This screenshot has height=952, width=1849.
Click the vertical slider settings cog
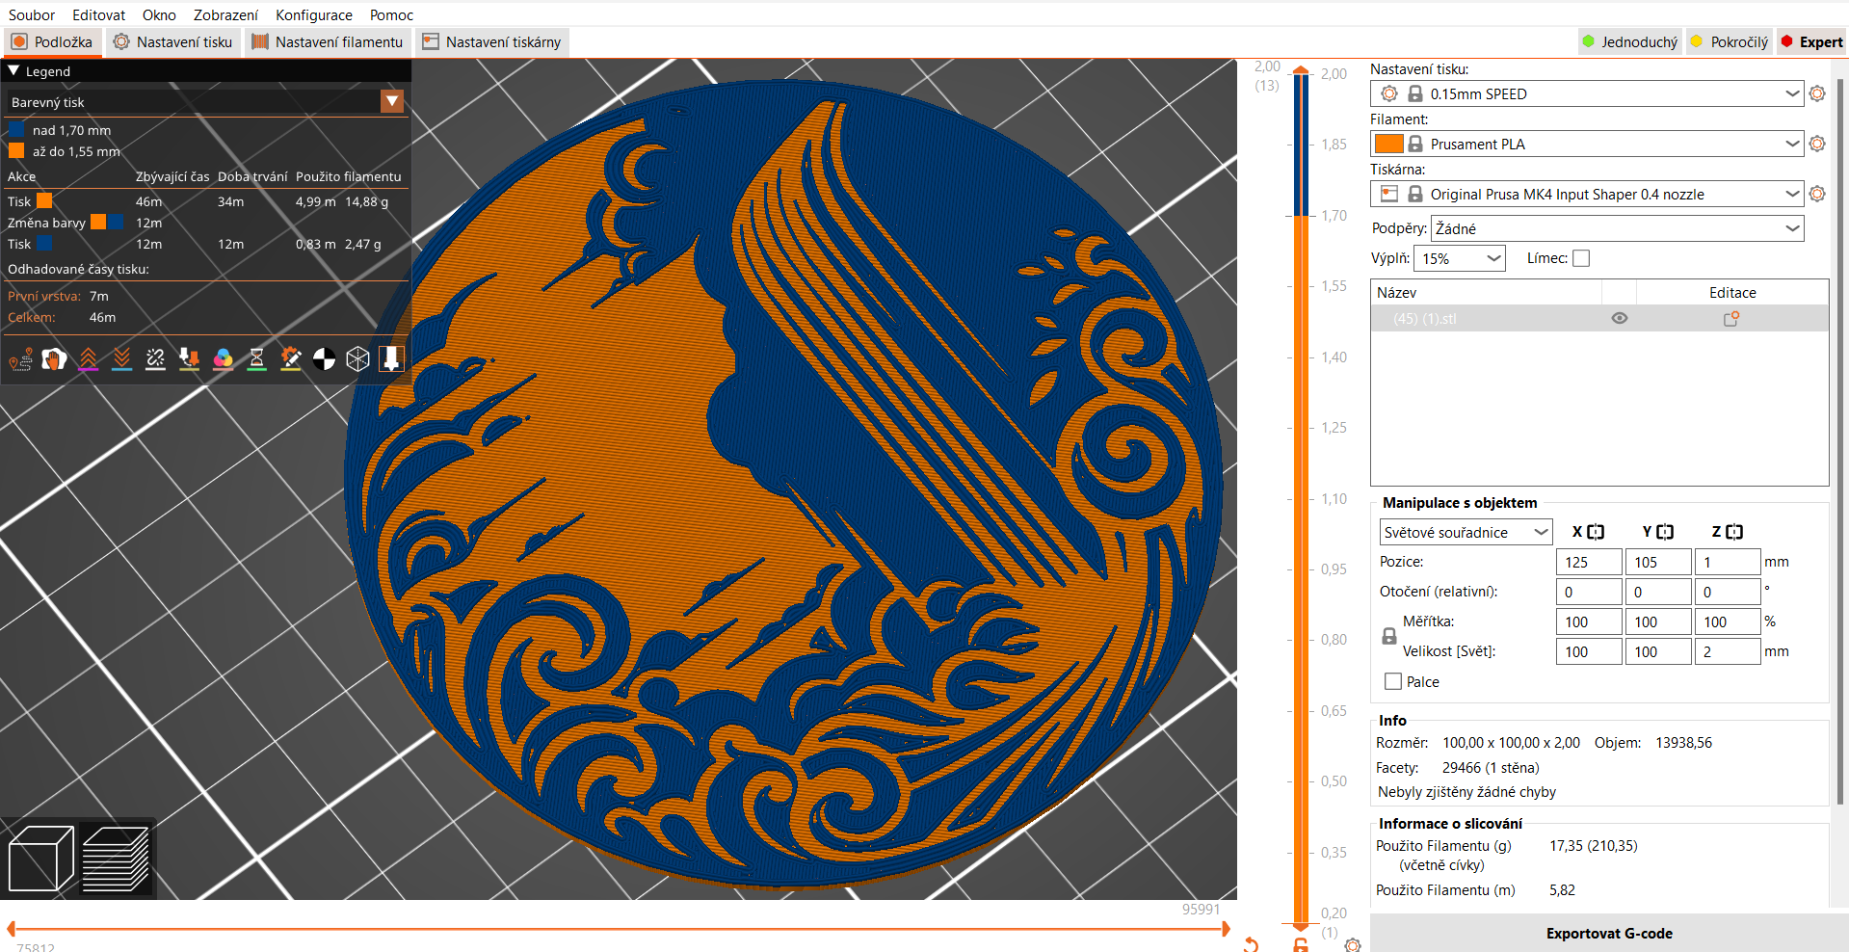click(x=1353, y=945)
